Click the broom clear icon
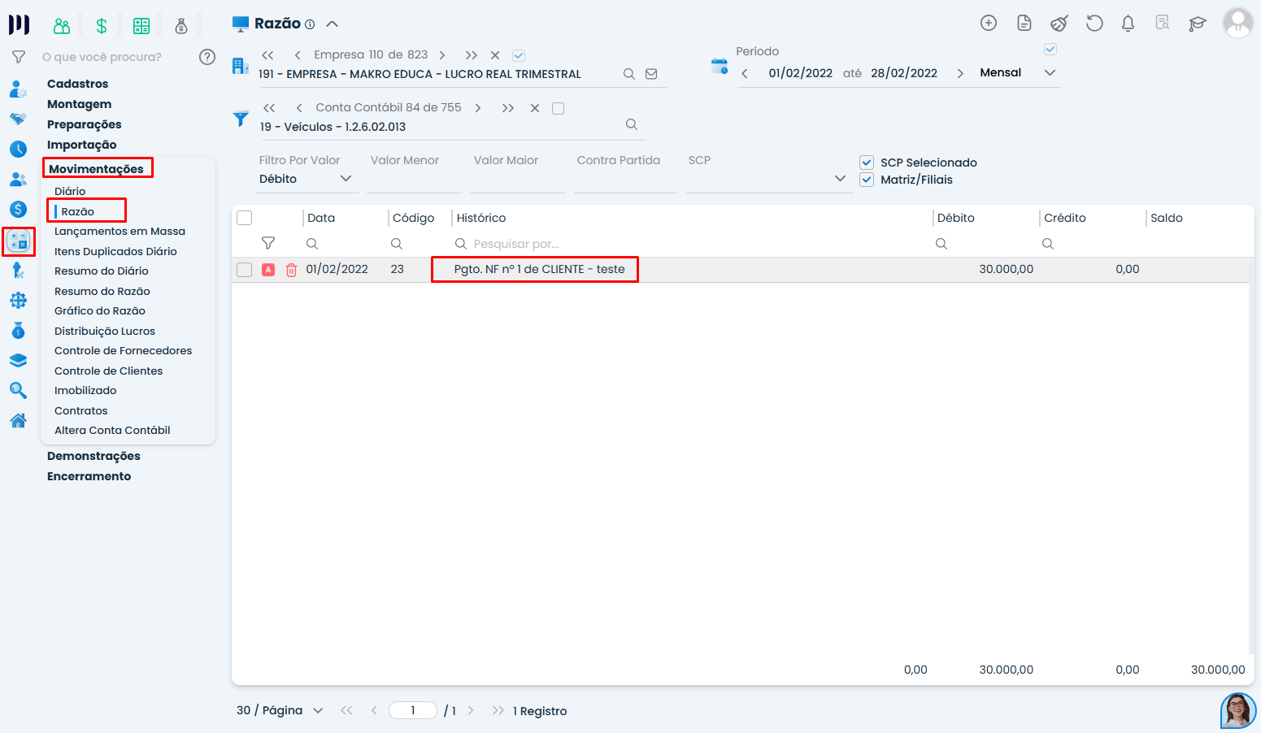 pyautogui.click(x=1059, y=23)
